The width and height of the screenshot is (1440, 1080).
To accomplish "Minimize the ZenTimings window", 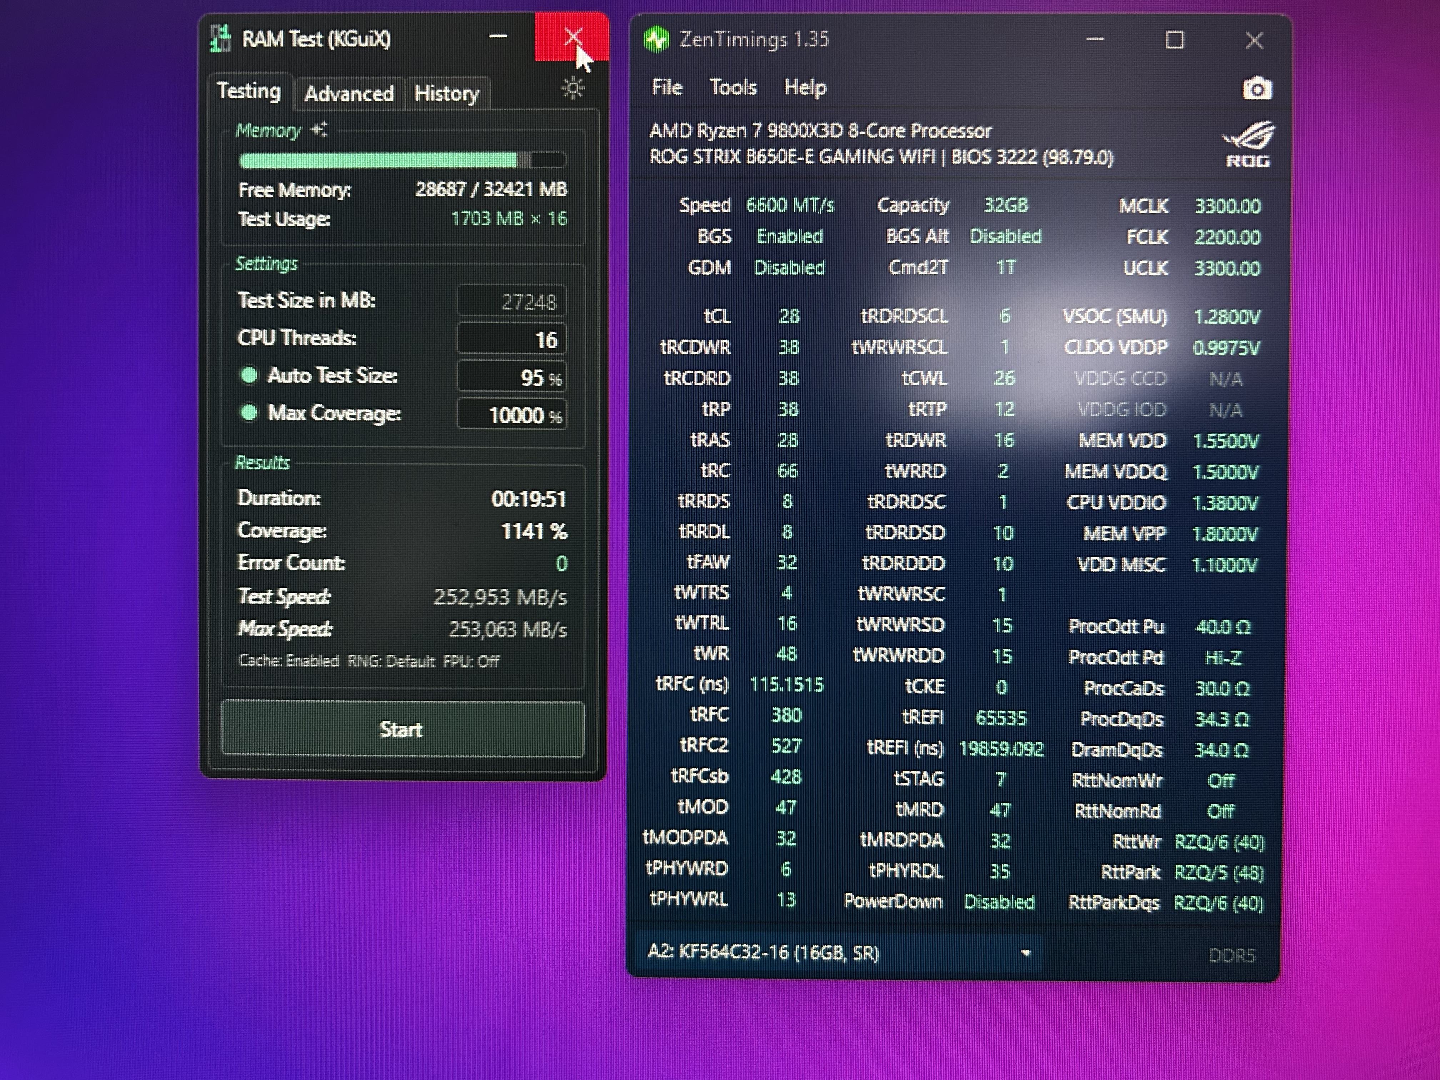I will 1096,40.
